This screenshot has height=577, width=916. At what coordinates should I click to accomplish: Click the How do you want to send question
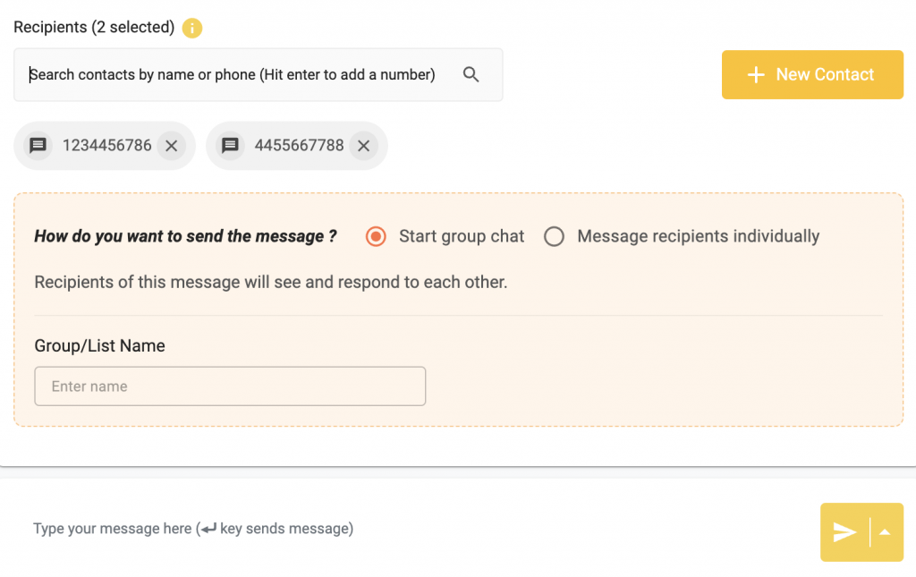(x=185, y=236)
